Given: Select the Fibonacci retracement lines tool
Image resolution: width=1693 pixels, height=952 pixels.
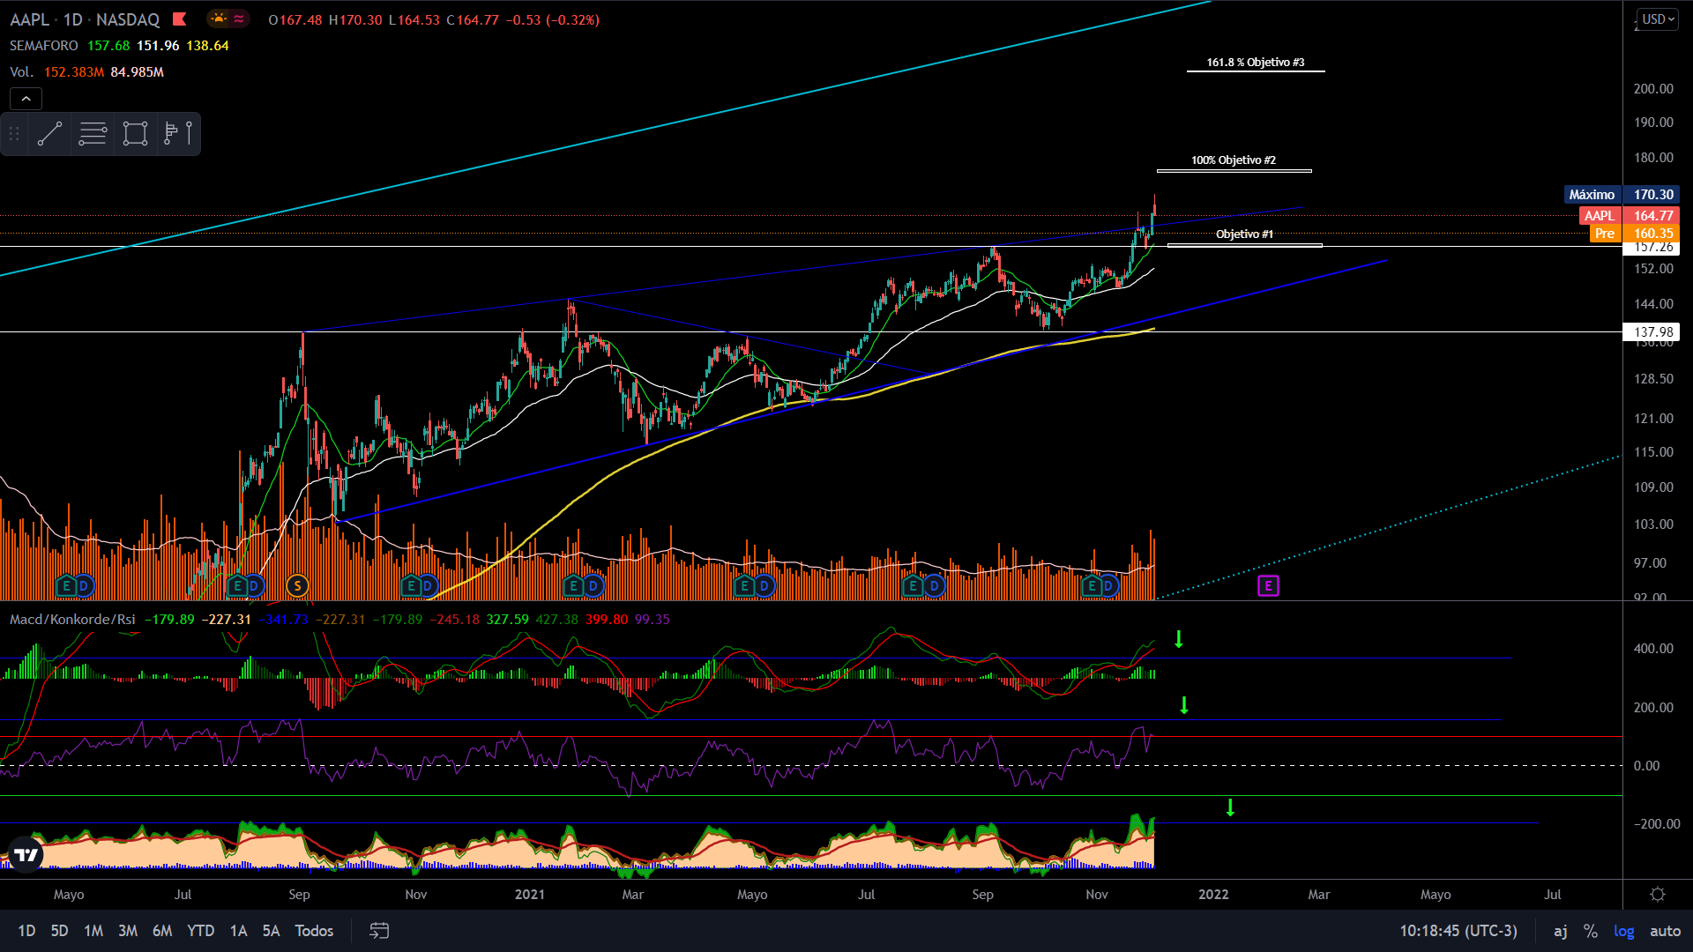Looking at the screenshot, I should [93, 134].
